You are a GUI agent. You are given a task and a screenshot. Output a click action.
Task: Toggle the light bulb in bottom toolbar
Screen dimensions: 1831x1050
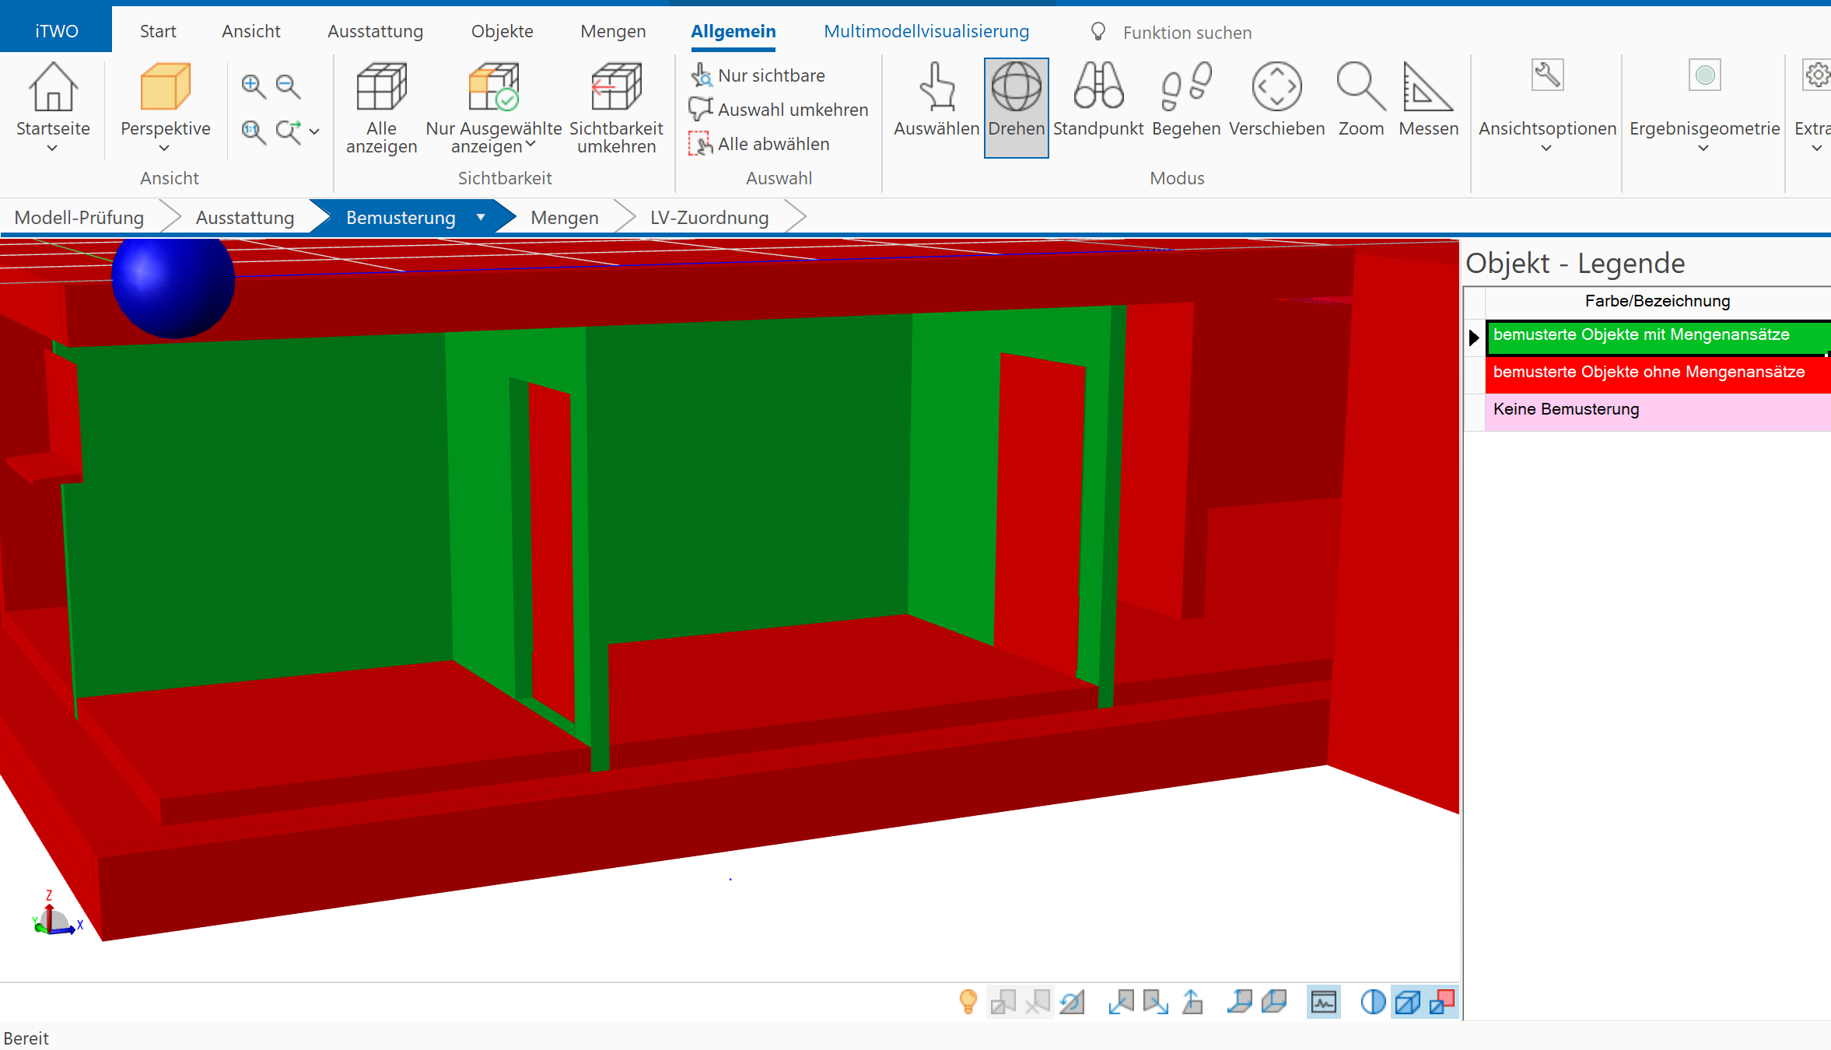pos(968,1002)
